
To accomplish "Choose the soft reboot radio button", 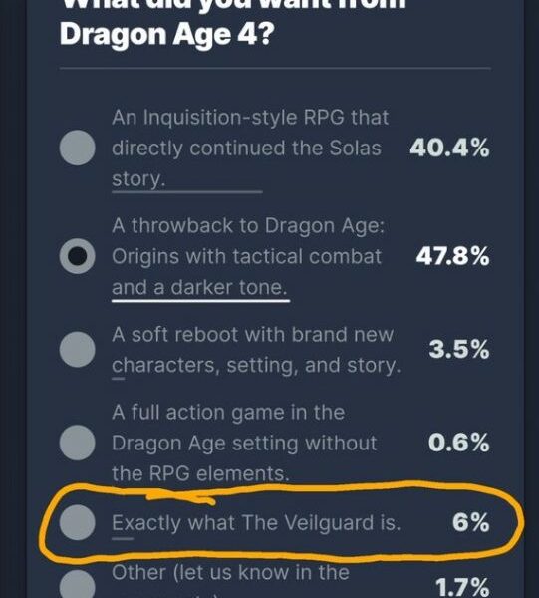I will coord(78,350).
